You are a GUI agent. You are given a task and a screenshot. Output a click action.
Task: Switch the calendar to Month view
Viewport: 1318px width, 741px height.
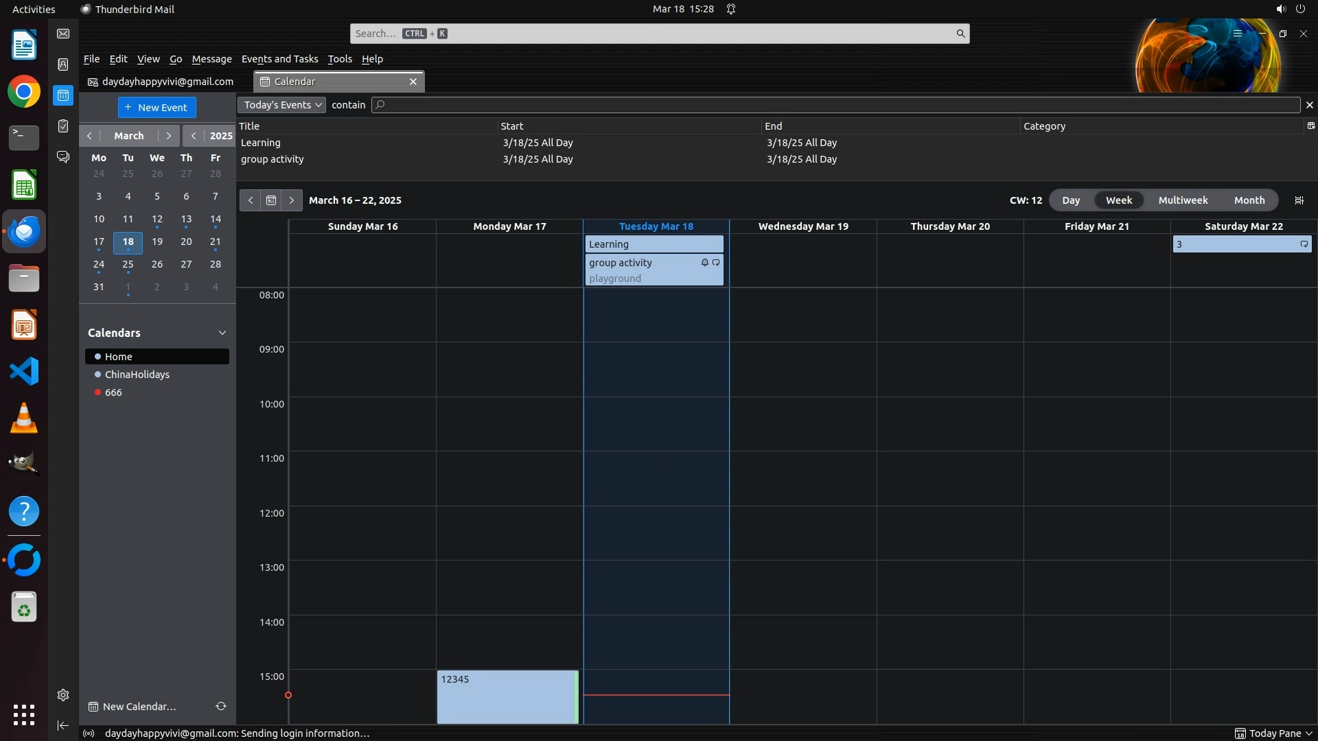pyautogui.click(x=1249, y=200)
